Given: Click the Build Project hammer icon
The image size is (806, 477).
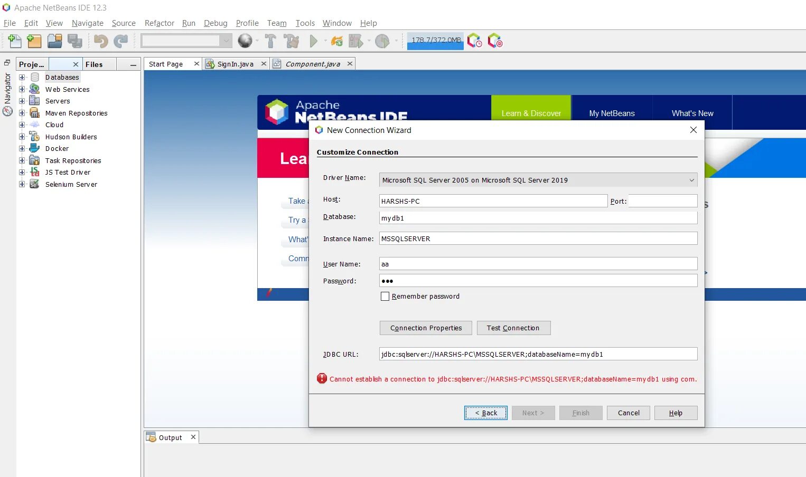Looking at the screenshot, I should click(x=270, y=41).
